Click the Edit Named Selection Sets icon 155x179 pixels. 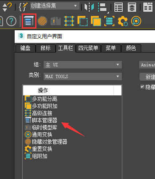pos(23,7)
